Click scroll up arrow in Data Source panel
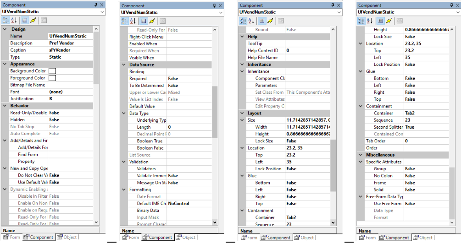 click(x=215, y=30)
